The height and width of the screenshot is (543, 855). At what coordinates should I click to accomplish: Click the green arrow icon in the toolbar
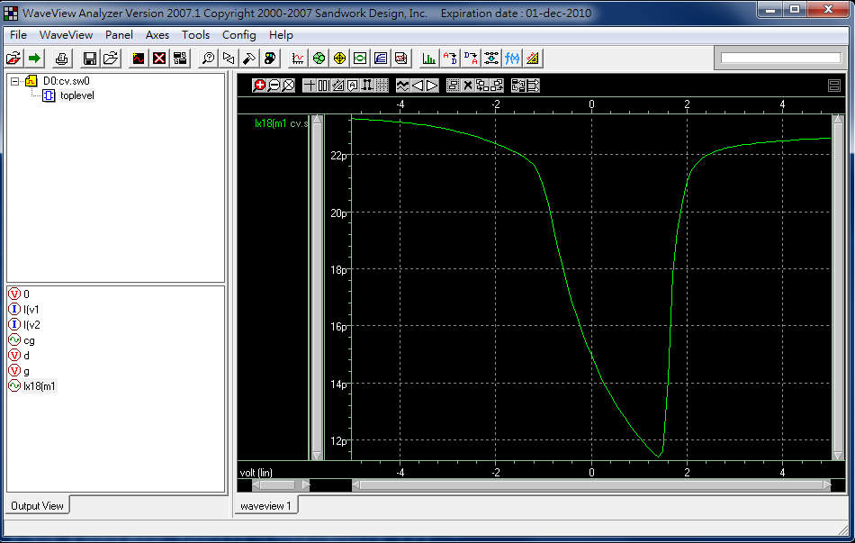point(35,59)
